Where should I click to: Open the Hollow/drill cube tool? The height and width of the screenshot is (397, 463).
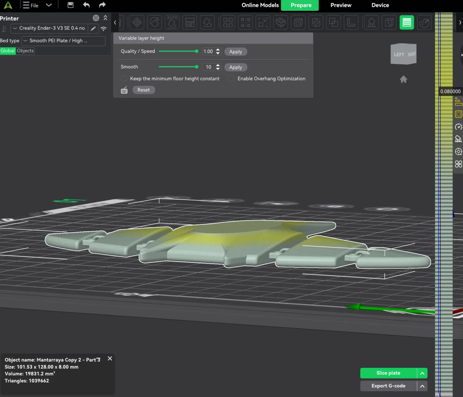tap(298, 22)
